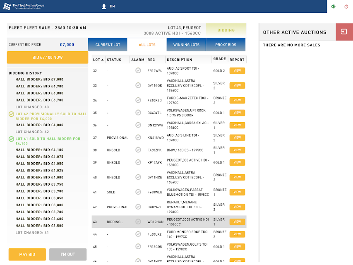Image resolution: width=353 pixels, height=265 pixels.
Task: Select the current bid price £7,000
Action: [x=67, y=45]
